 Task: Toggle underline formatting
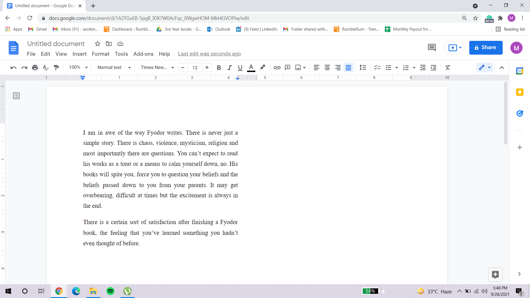click(x=240, y=68)
